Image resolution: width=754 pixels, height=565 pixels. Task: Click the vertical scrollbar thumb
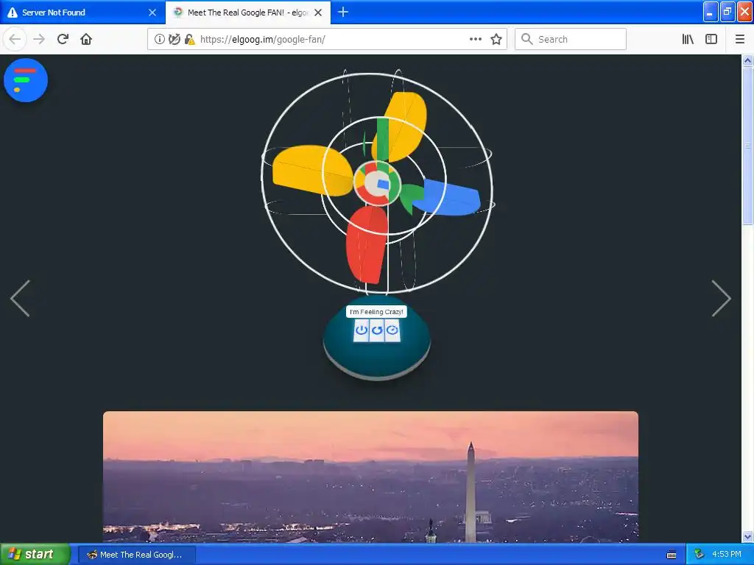pyautogui.click(x=748, y=146)
